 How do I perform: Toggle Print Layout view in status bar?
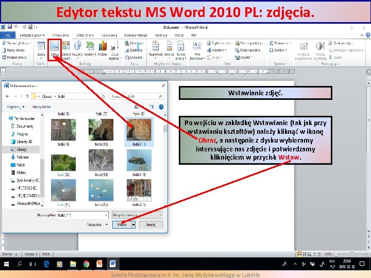[299, 254]
